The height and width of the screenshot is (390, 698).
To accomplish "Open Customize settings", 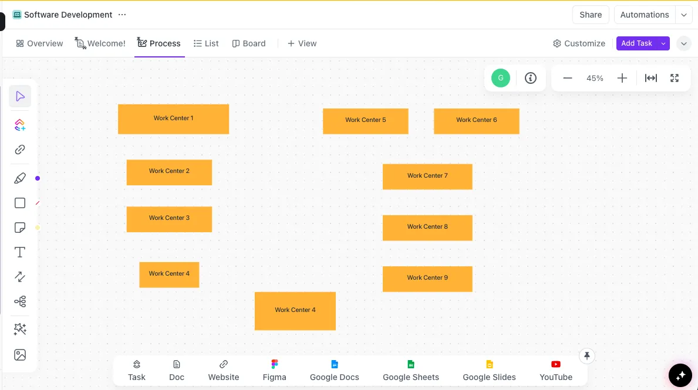I will [579, 43].
